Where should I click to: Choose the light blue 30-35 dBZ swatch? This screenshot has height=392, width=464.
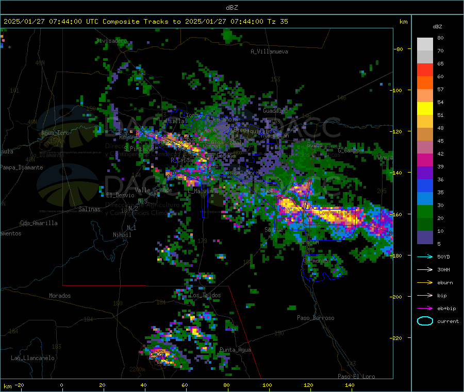(x=425, y=199)
